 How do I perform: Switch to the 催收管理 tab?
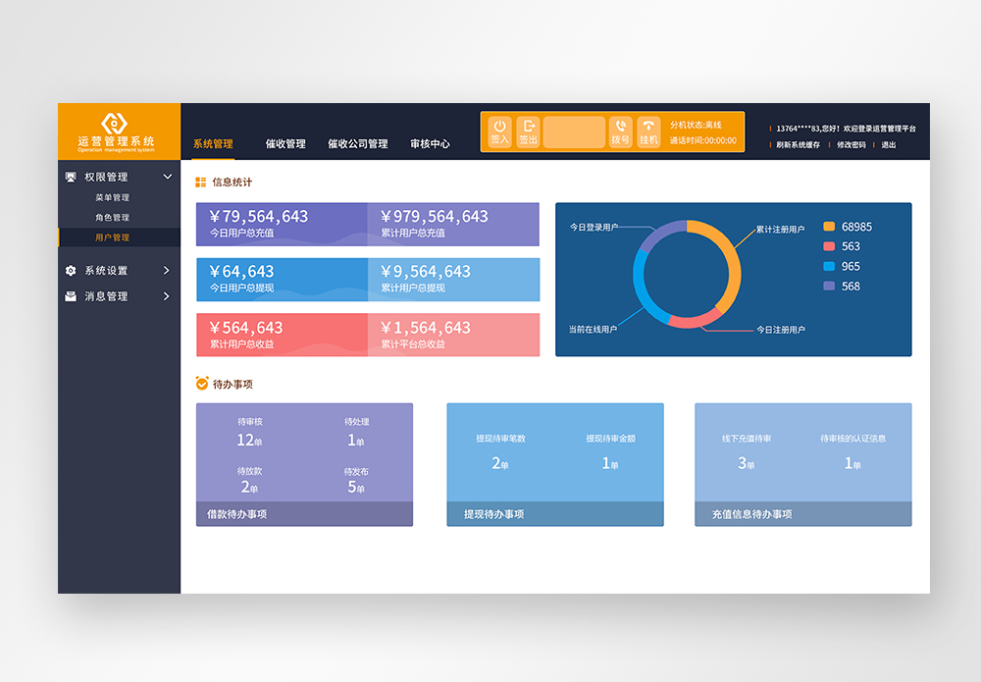(x=285, y=144)
